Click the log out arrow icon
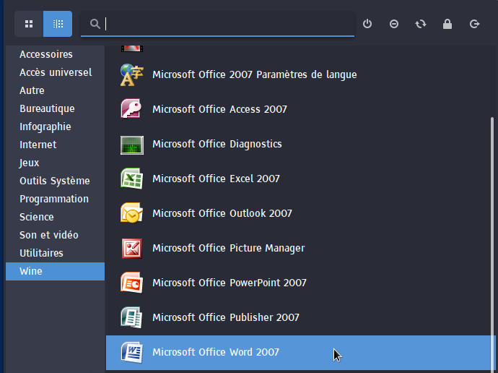The image size is (498, 373). coord(474,24)
